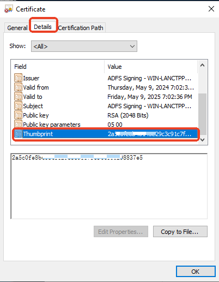Screen dimensions: 219x282
Task: Click the Issuer field icon
Action: [18, 78]
